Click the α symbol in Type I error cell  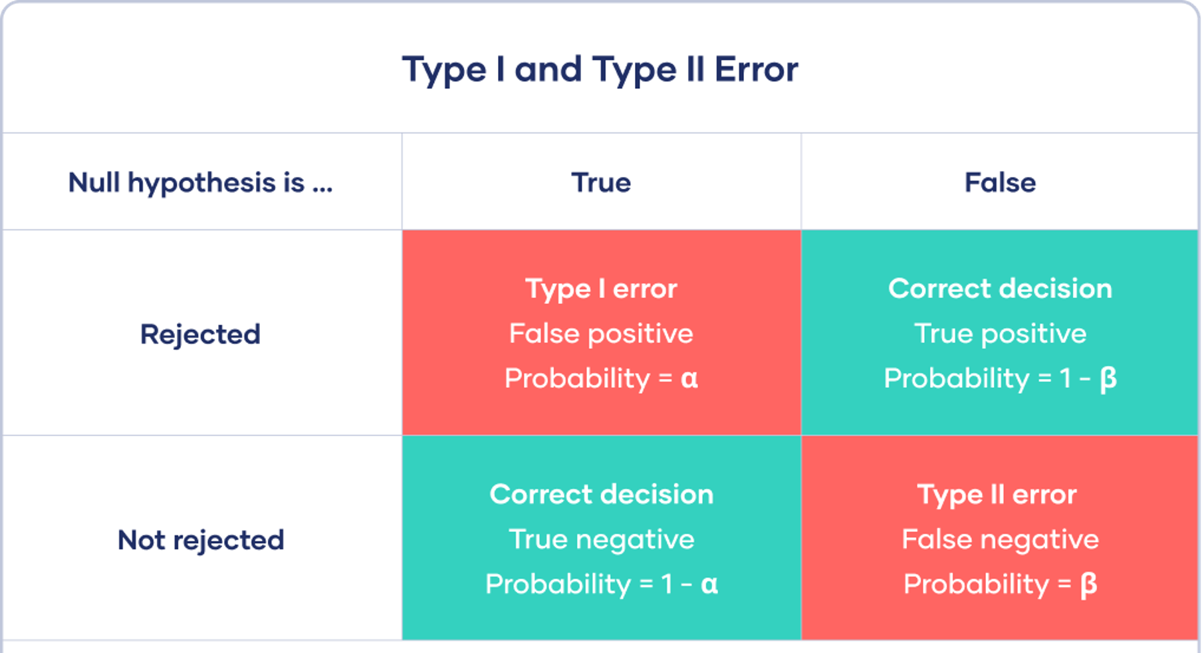pyautogui.click(x=689, y=379)
